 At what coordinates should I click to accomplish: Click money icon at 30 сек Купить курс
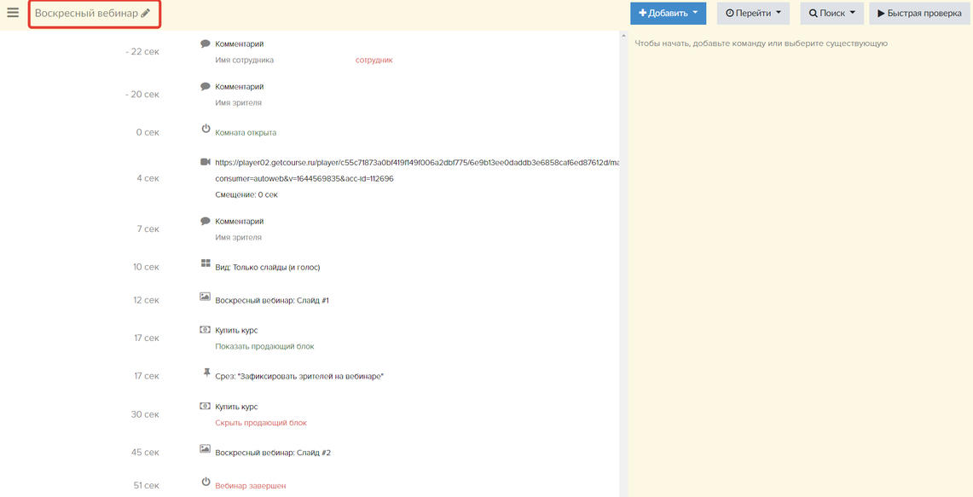pos(206,406)
